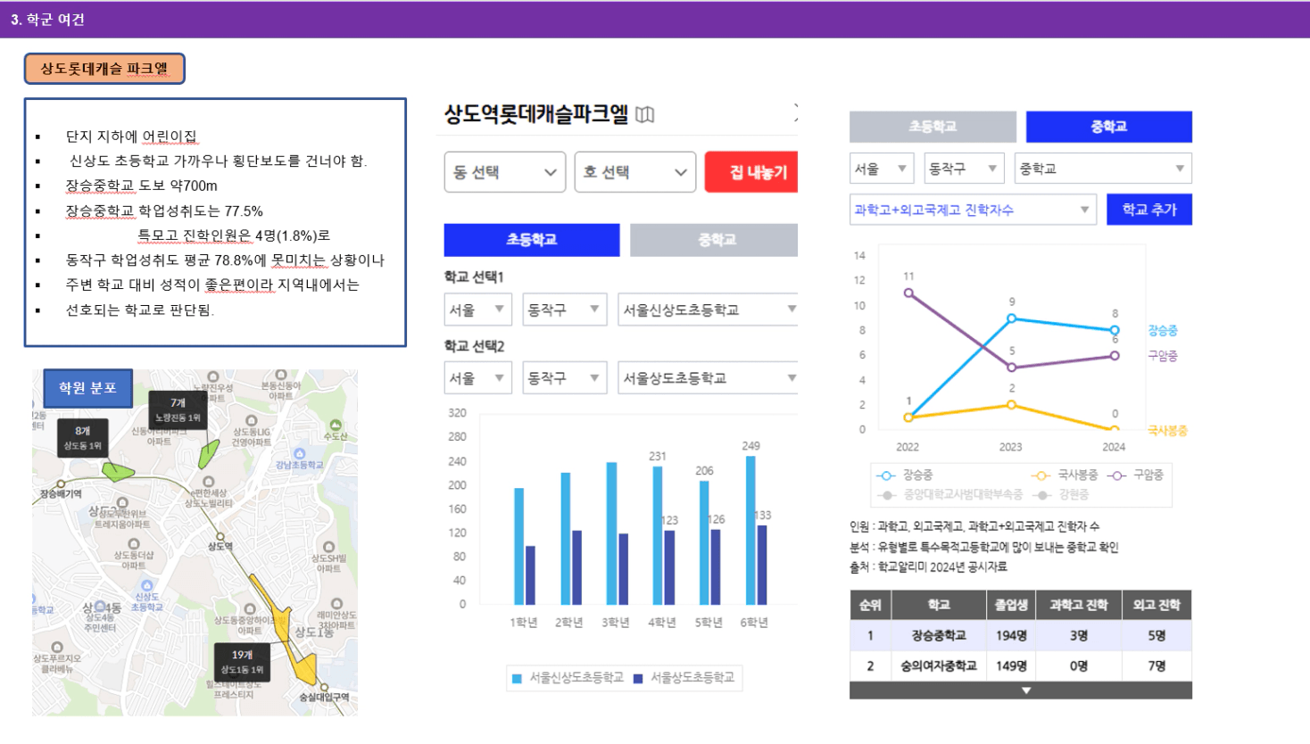Image resolution: width=1310 pixels, height=744 pixels.
Task: Click the 장승중학교 도보 약700m bullet
Action: [x=141, y=186]
